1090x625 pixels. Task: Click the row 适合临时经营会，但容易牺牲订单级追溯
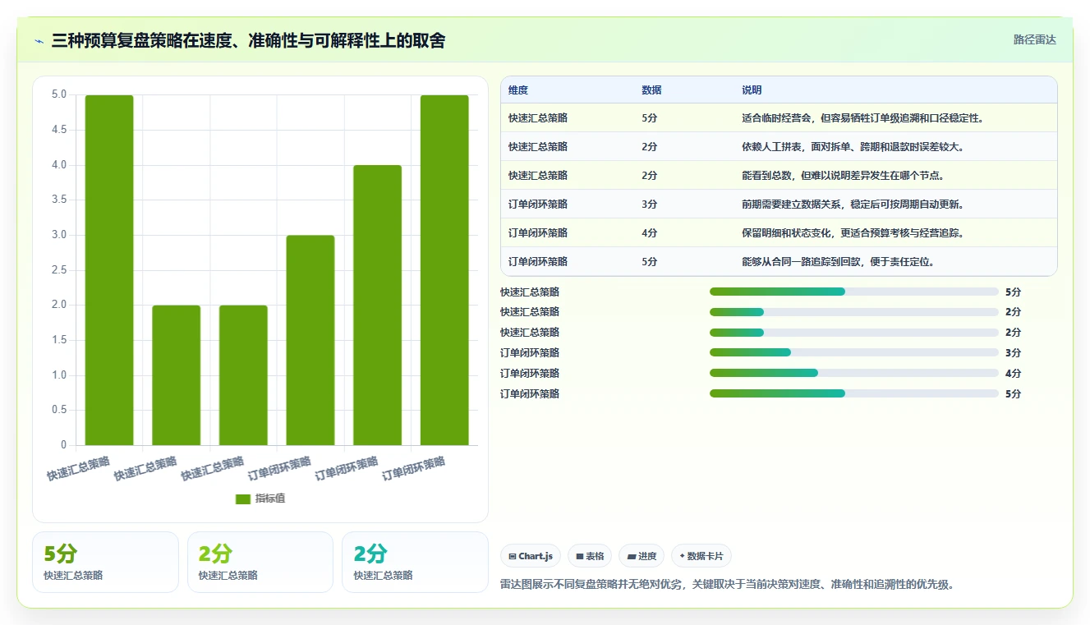(x=779, y=118)
